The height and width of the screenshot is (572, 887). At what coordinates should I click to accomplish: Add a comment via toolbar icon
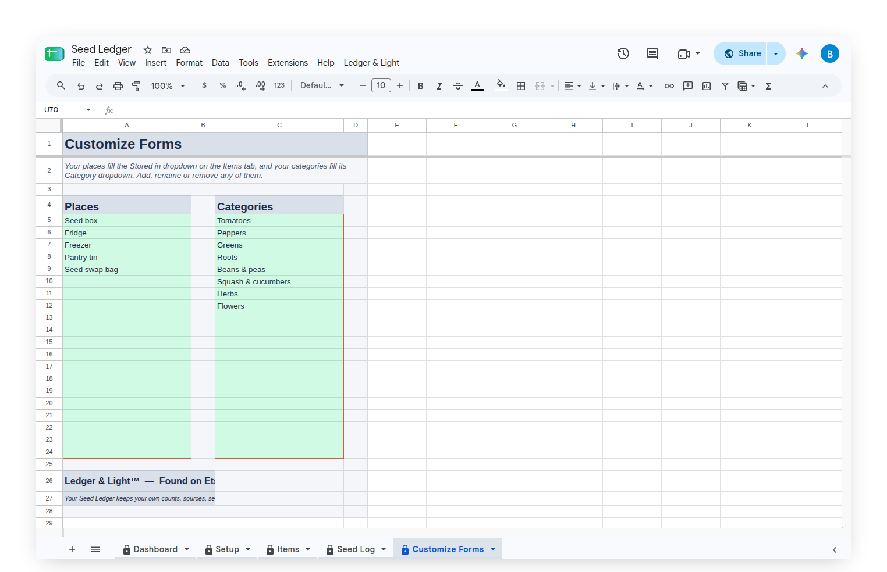tap(688, 86)
